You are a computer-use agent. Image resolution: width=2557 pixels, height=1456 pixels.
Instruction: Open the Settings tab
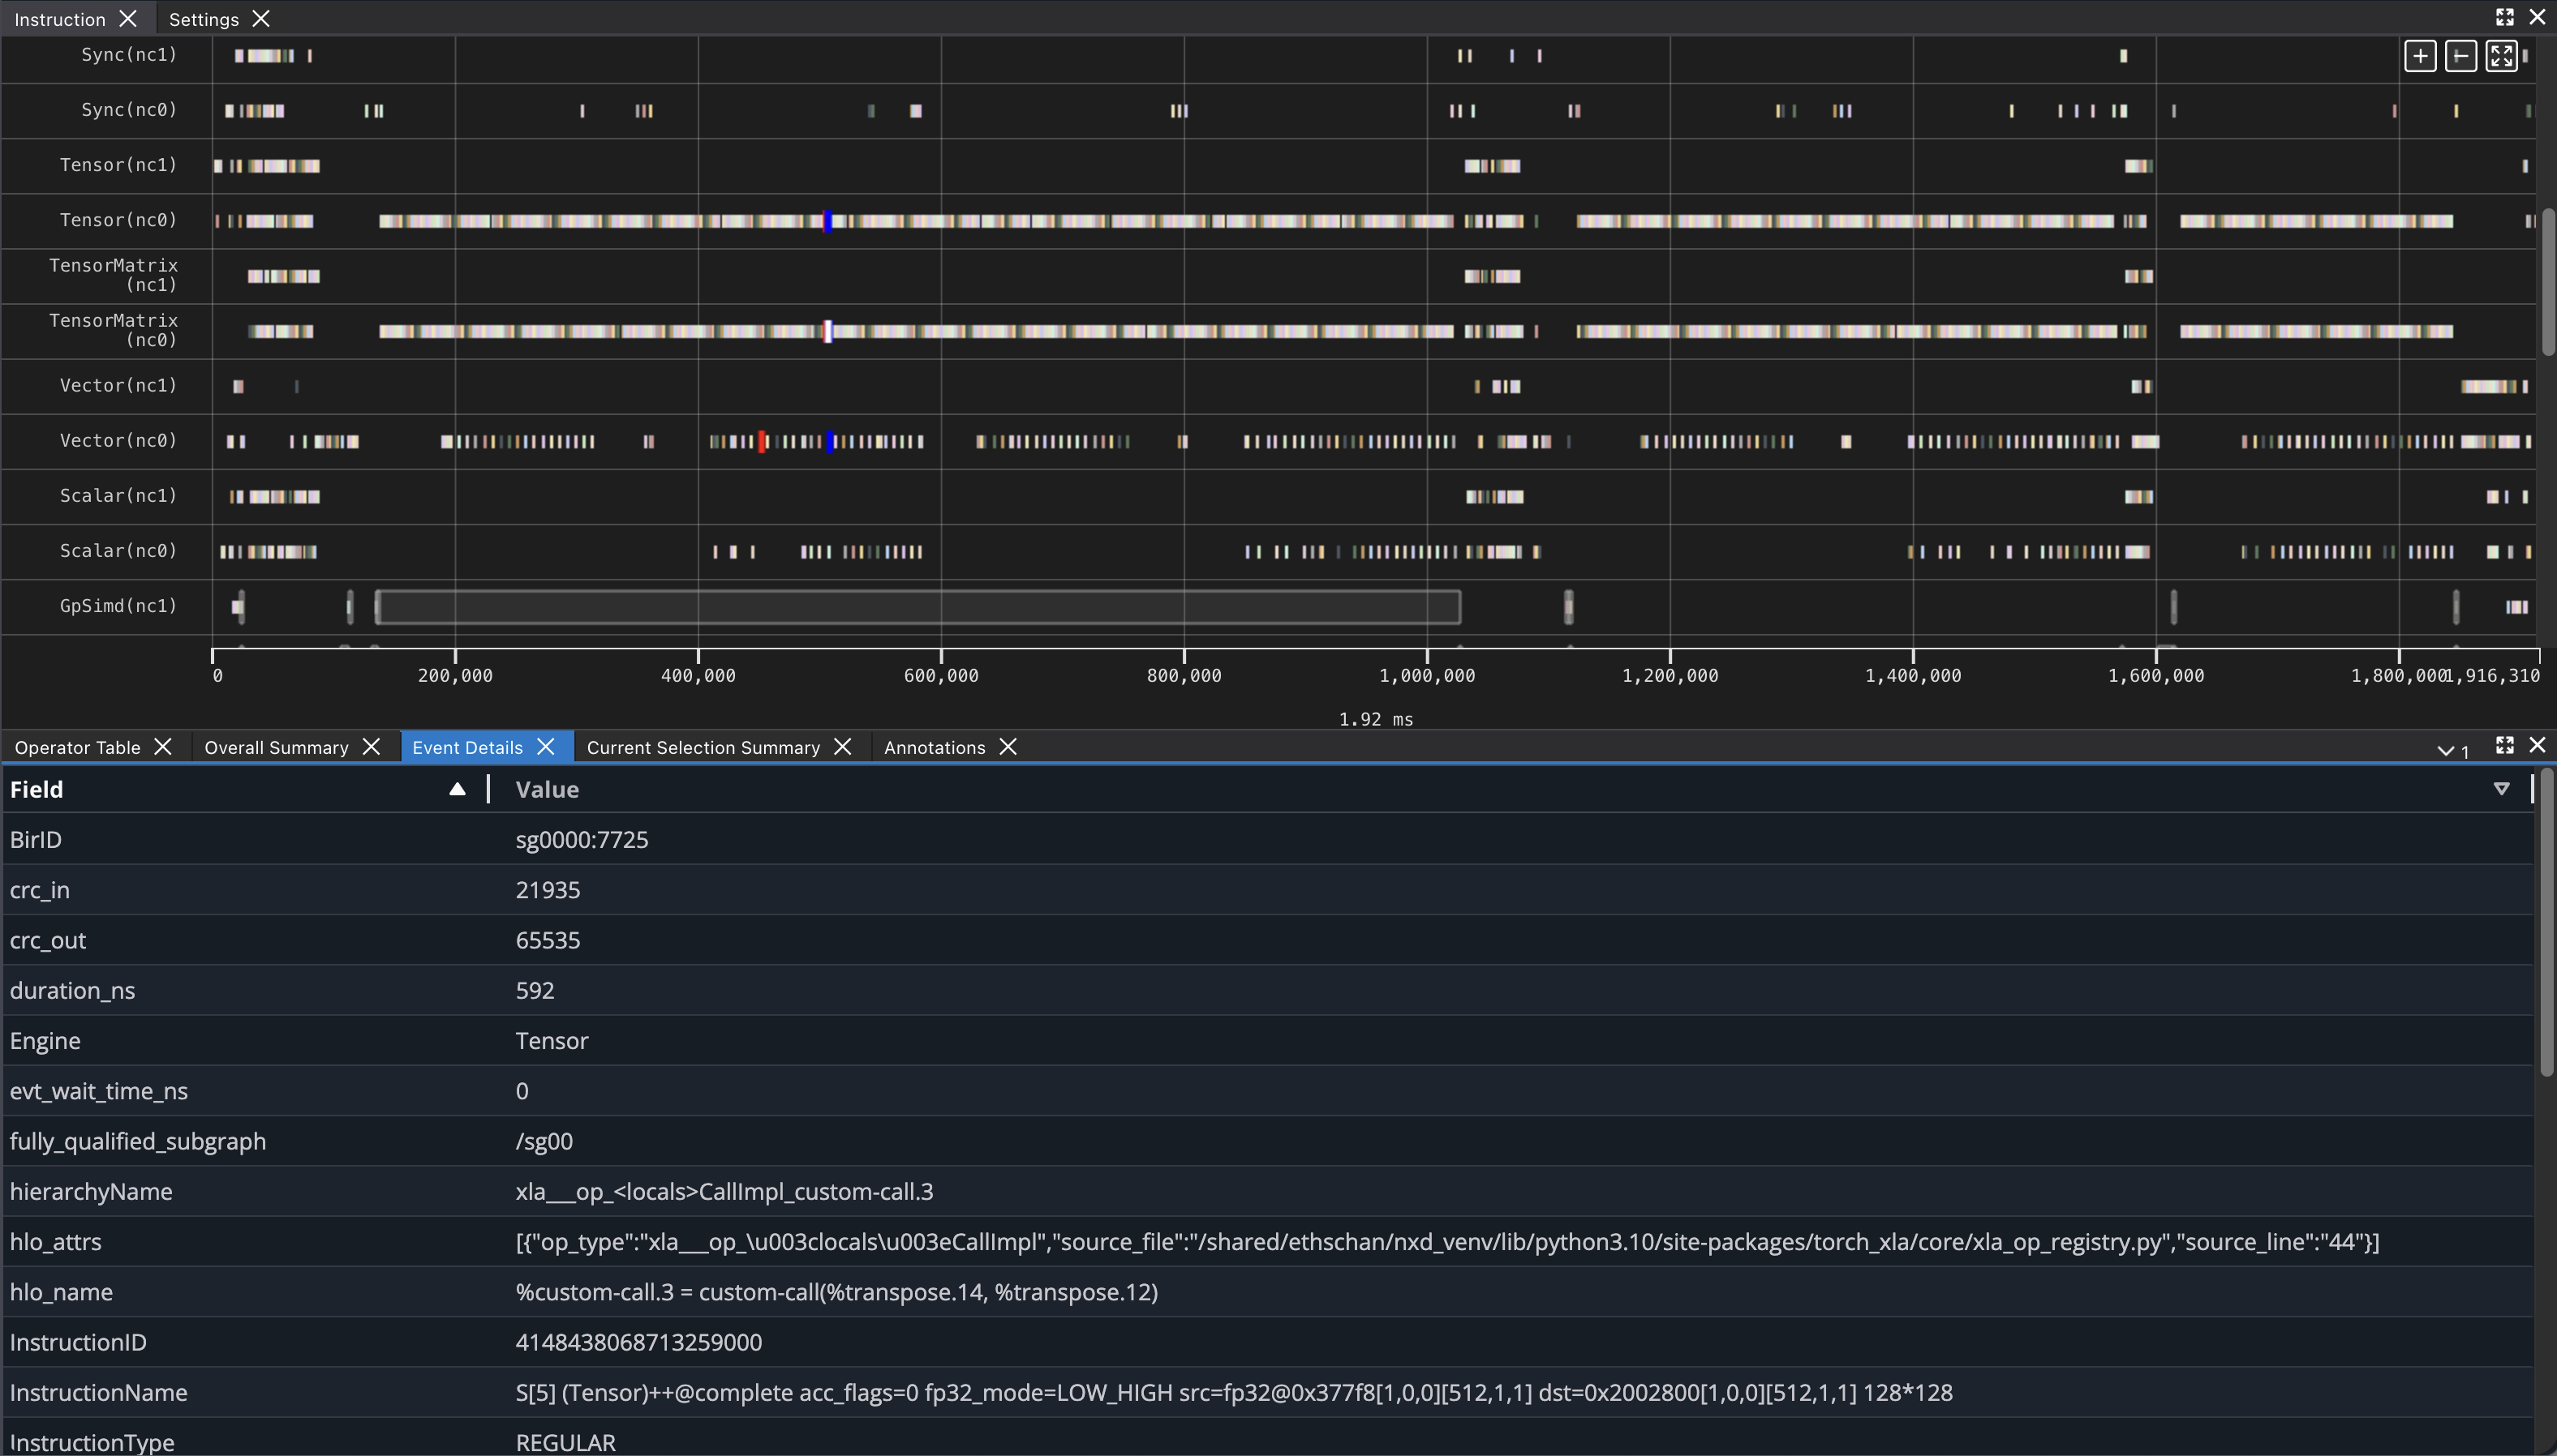[x=203, y=19]
